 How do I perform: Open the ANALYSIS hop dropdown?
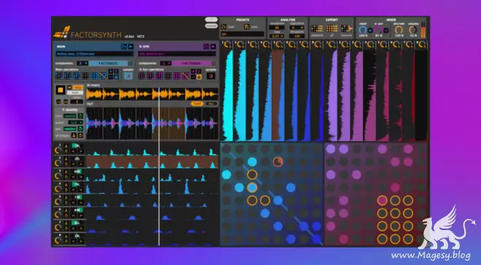276,36
